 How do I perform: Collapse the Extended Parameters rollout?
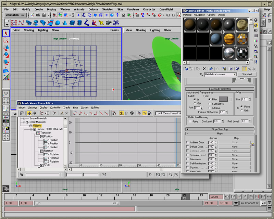pyautogui.click(x=220, y=89)
